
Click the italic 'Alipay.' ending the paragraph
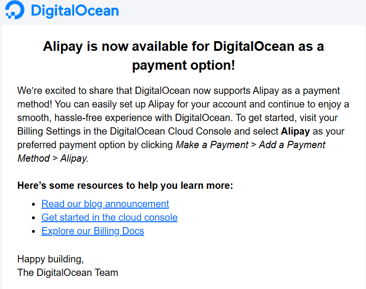point(75,158)
